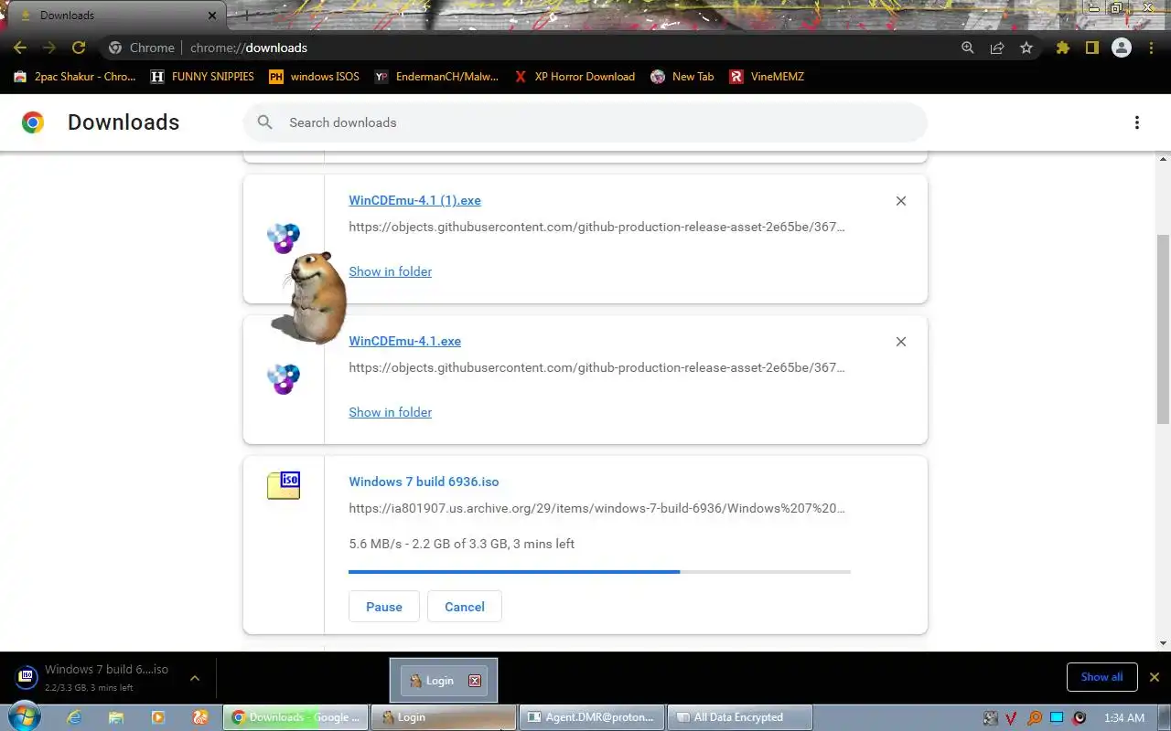This screenshot has width=1171, height=731.
Task: Open the Chrome profile avatar
Action: [x=1122, y=48]
